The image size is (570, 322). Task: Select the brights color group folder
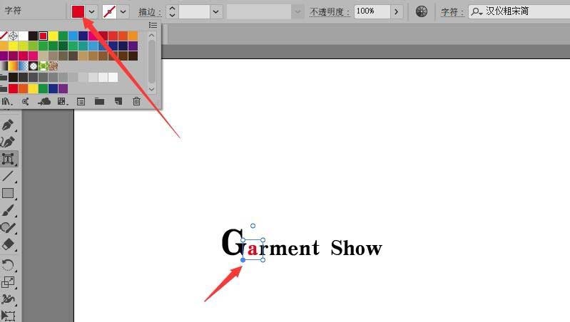tap(4, 88)
